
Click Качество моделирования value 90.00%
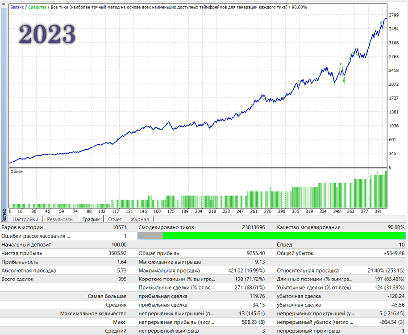(x=396, y=227)
